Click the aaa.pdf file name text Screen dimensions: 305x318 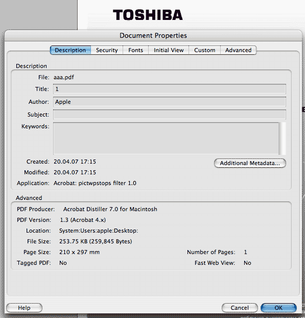pyautogui.click(x=64, y=77)
